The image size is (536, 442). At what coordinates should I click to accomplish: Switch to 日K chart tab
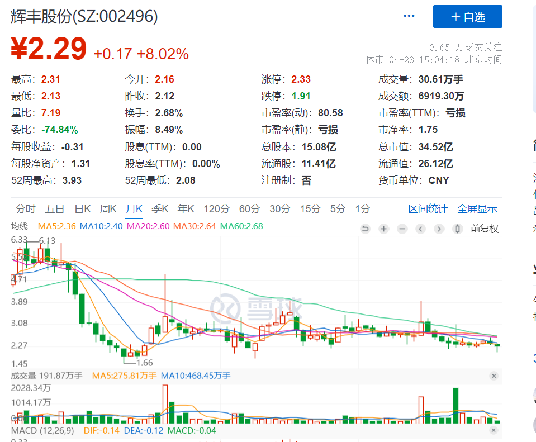(82, 208)
